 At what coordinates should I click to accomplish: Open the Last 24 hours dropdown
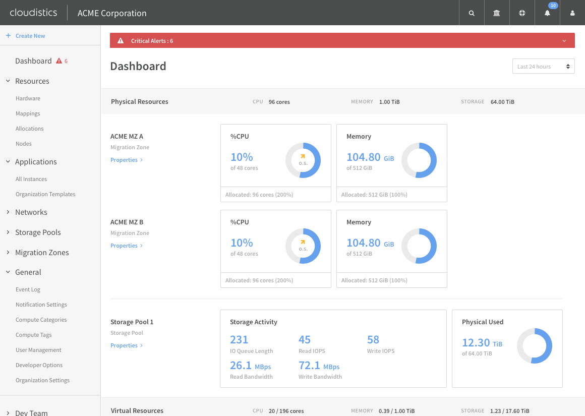coord(543,67)
